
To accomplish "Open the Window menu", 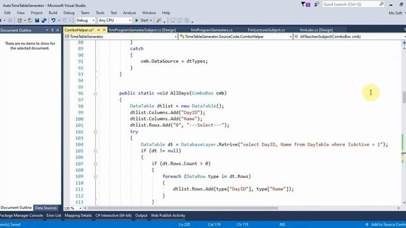I will pos(149,13).
